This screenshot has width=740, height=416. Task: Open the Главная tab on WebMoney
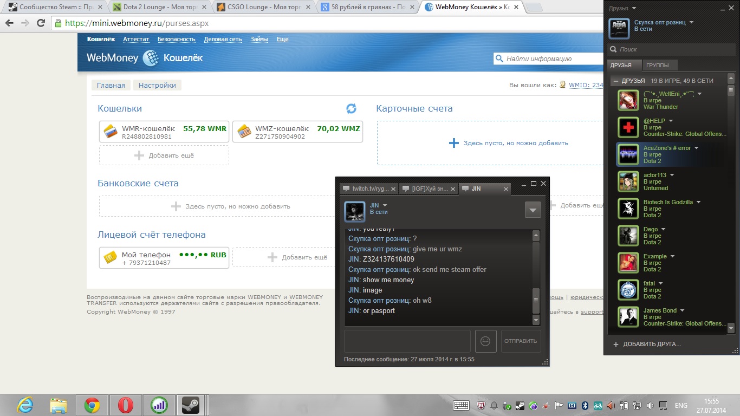(111, 85)
